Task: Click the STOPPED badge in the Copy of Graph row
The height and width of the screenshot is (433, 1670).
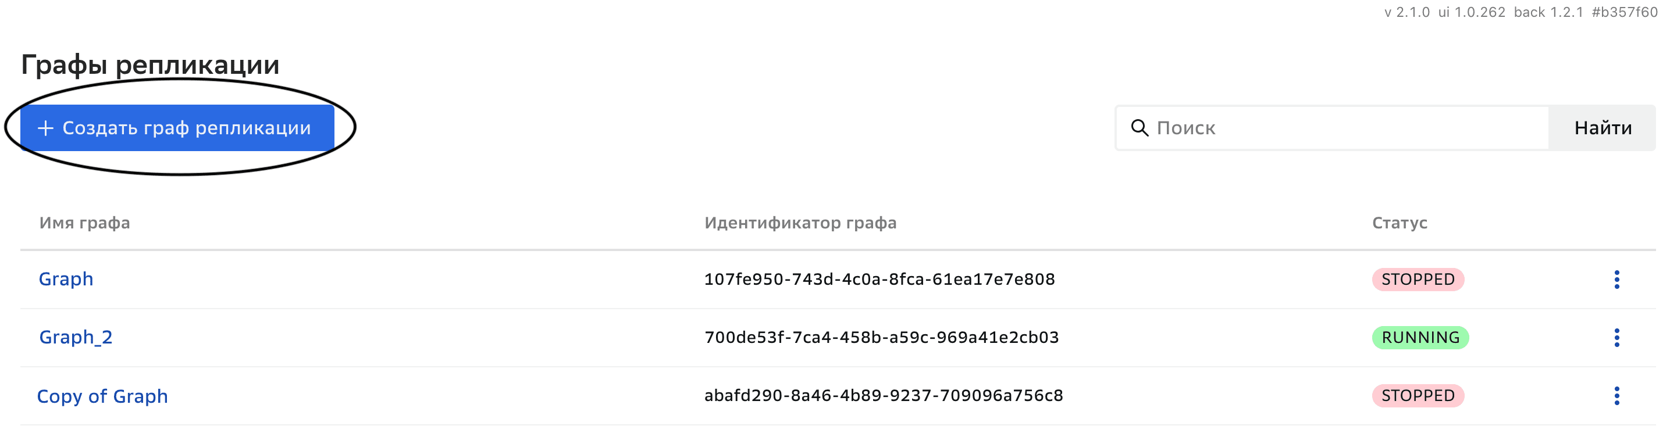Action: click(1419, 395)
